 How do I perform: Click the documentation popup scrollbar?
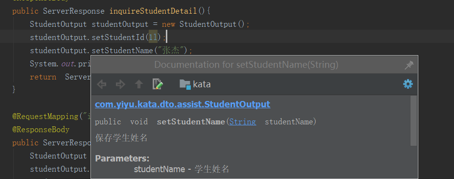click(x=414, y=120)
